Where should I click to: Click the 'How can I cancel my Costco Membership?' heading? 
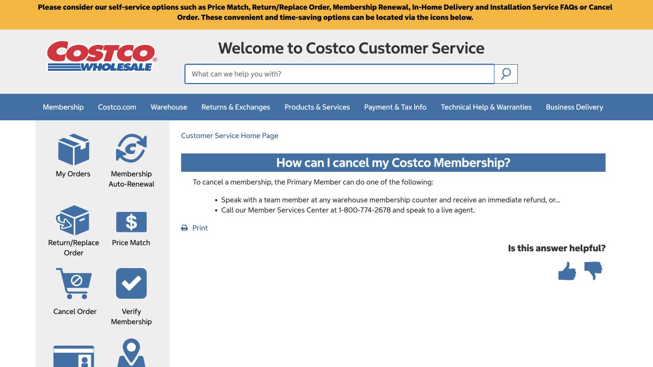[x=393, y=163]
